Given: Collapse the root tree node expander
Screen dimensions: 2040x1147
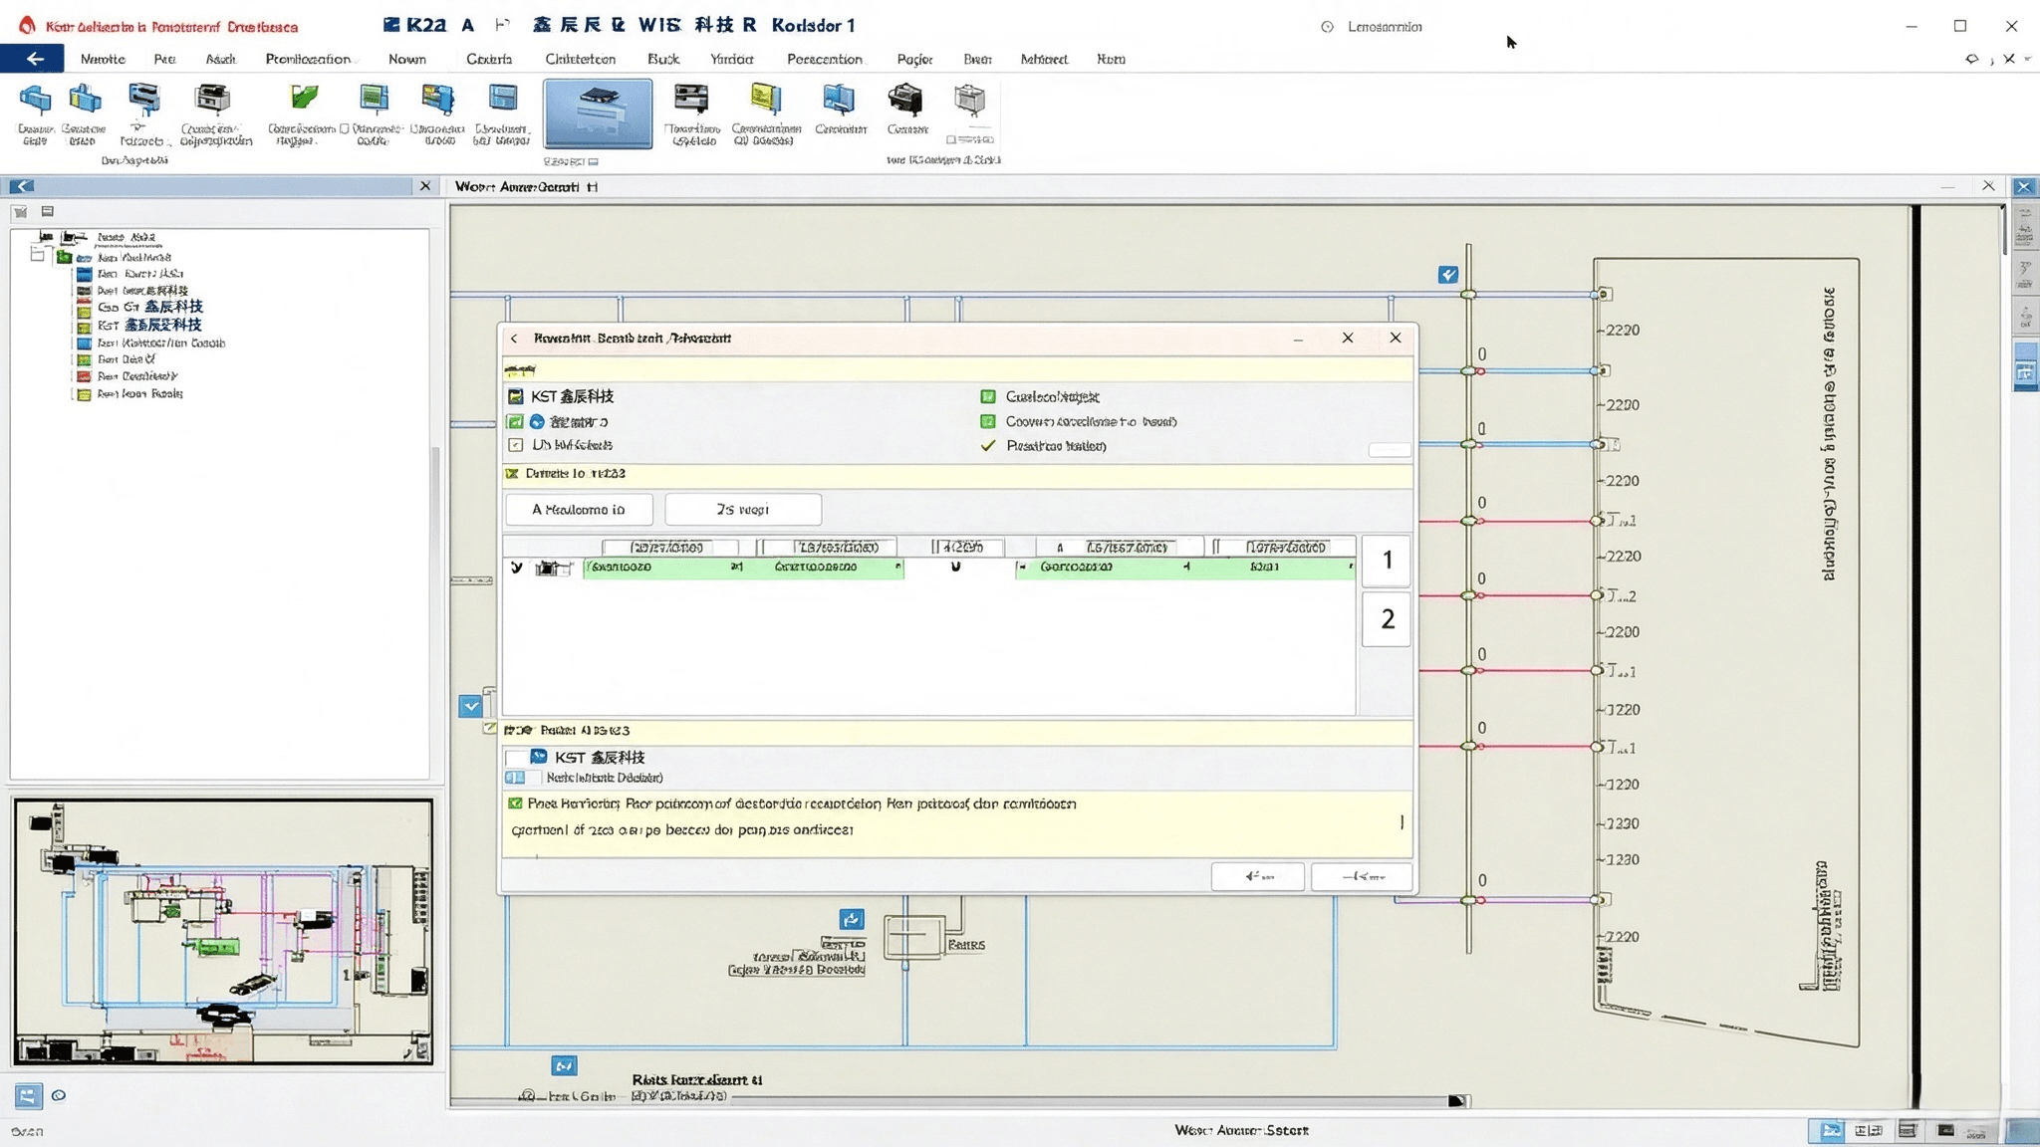Looking at the screenshot, I should 38,255.
